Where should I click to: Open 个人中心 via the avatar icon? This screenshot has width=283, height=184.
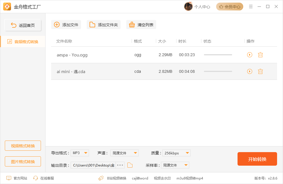188,6
